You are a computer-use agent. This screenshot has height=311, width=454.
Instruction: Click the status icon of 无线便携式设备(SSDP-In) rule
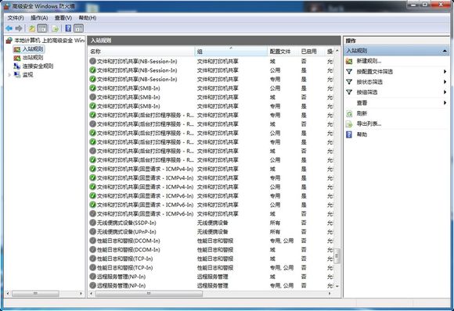coord(92,223)
